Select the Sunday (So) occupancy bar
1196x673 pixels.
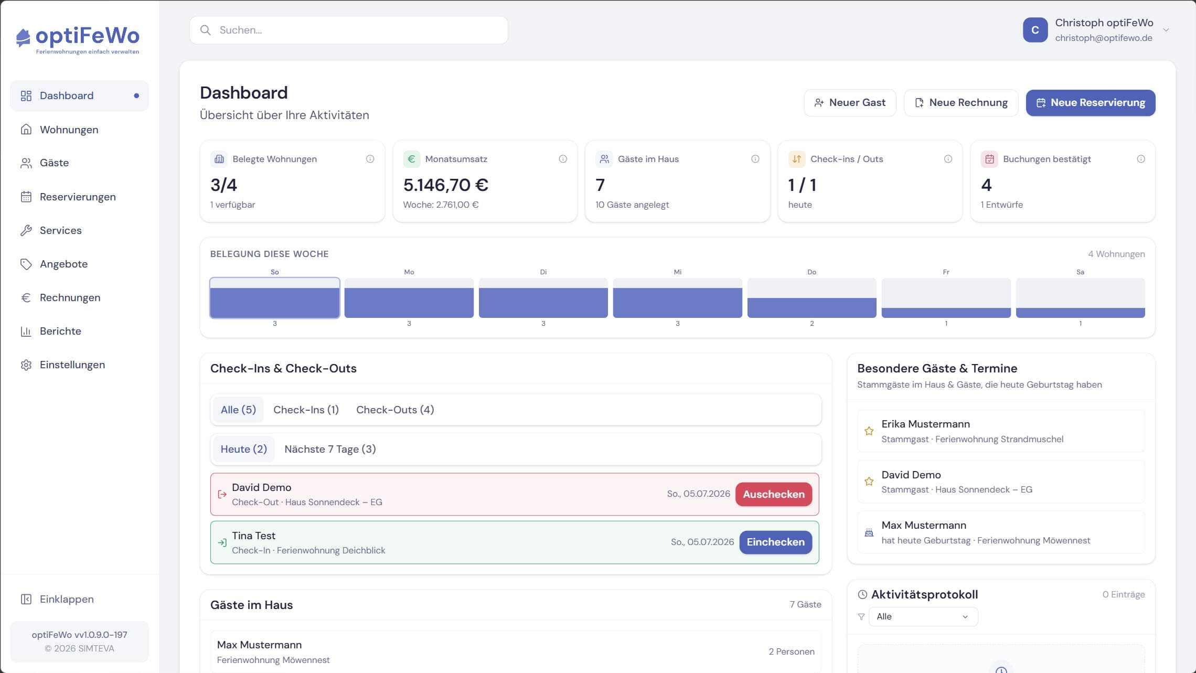pyautogui.click(x=275, y=298)
